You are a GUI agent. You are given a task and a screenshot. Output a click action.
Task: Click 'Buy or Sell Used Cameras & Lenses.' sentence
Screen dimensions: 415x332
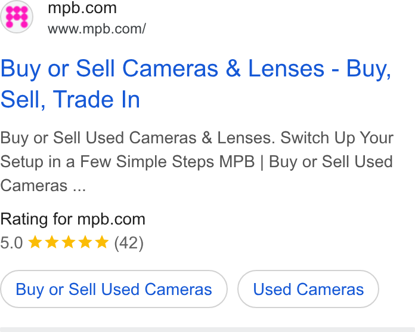138,138
